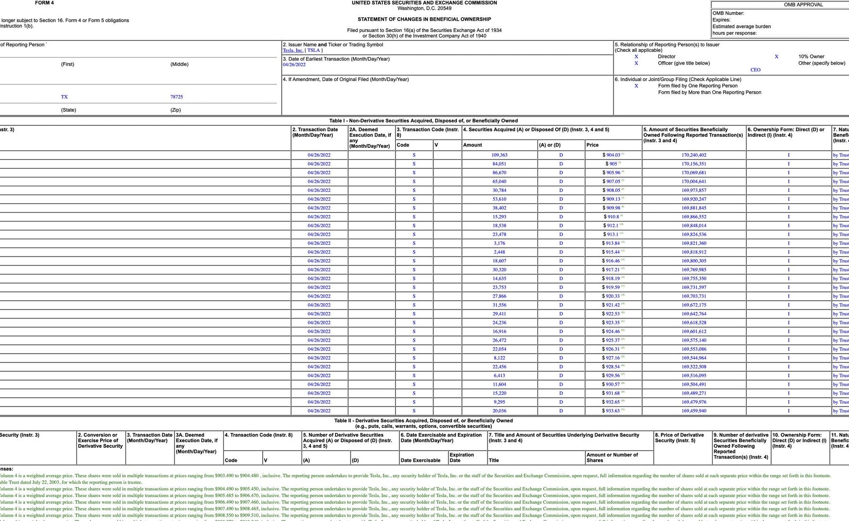Select the footnote about prices $903.490 to $904.480

[415, 476]
